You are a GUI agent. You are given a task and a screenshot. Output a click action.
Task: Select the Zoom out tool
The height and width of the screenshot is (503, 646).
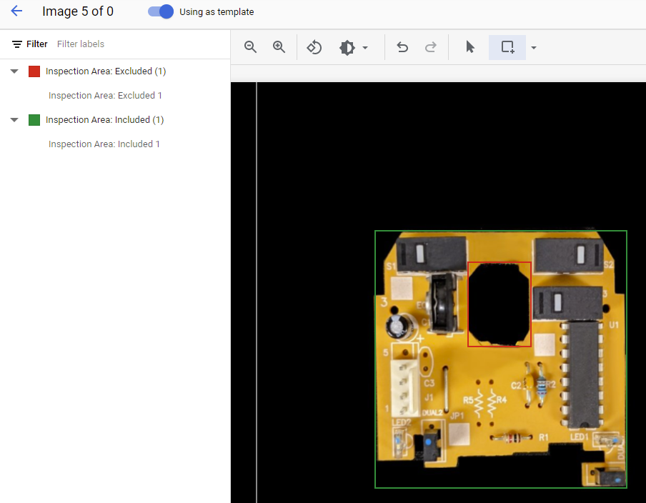click(x=250, y=46)
